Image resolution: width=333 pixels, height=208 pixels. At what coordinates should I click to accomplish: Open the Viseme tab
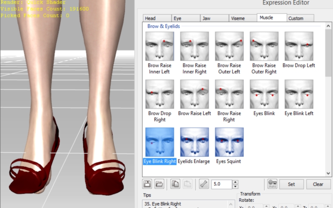(243, 18)
